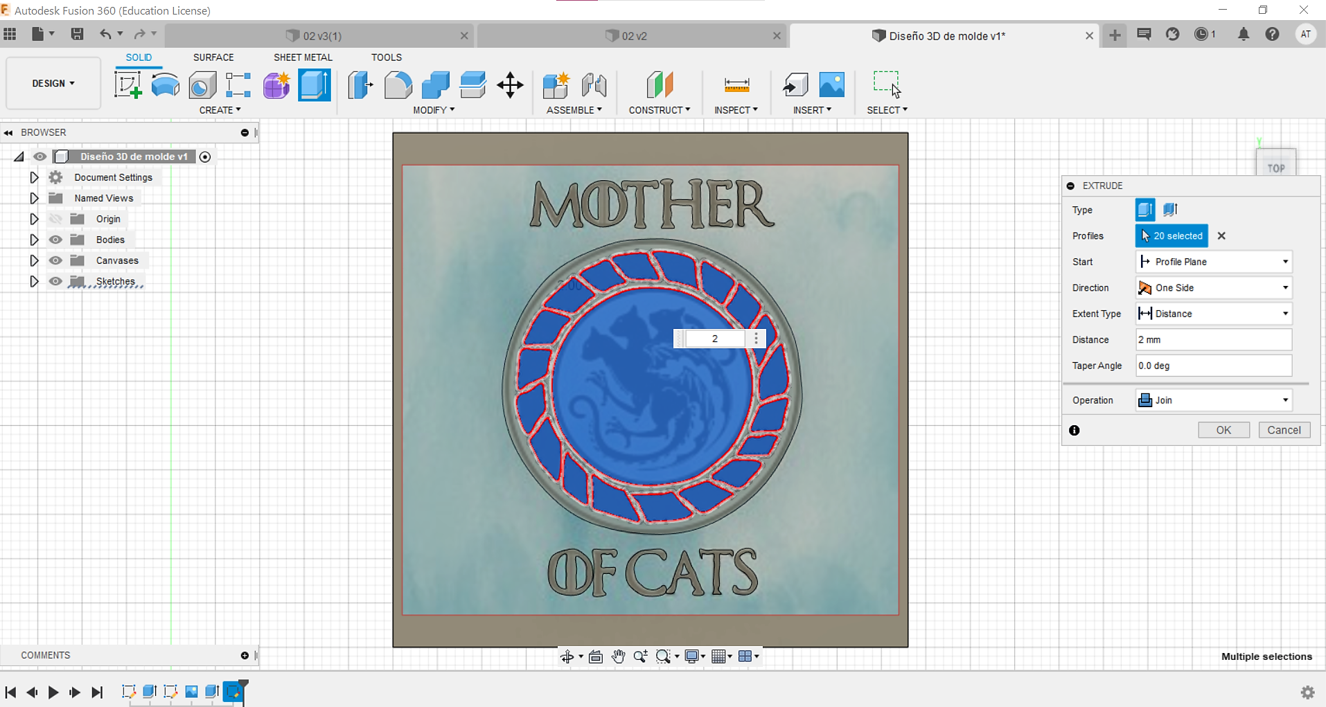Toggle visibility of Canvases folder
The width and height of the screenshot is (1326, 707).
(55, 260)
